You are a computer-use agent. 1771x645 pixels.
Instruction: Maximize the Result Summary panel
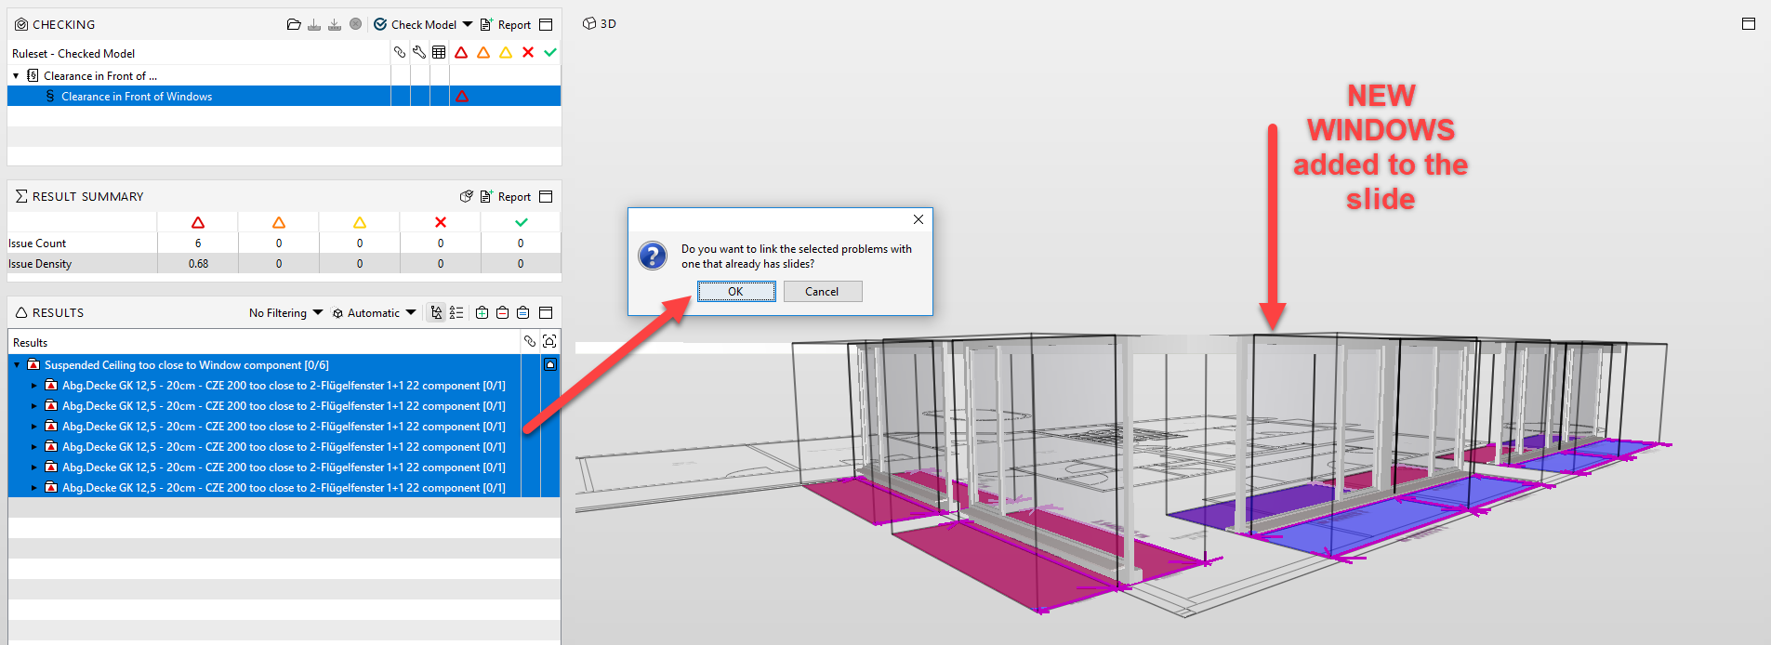[x=546, y=196]
